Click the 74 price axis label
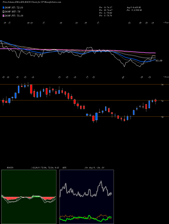 tap(162, 101)
